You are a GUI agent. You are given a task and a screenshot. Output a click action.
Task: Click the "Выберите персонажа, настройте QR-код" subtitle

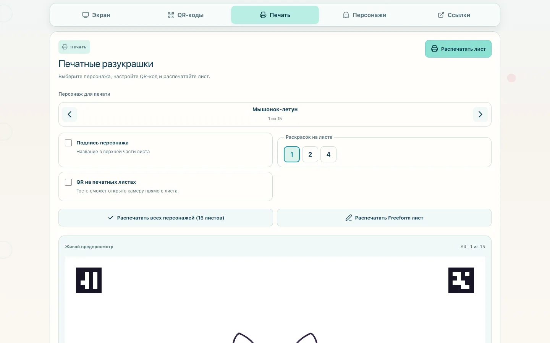point(134,77)
